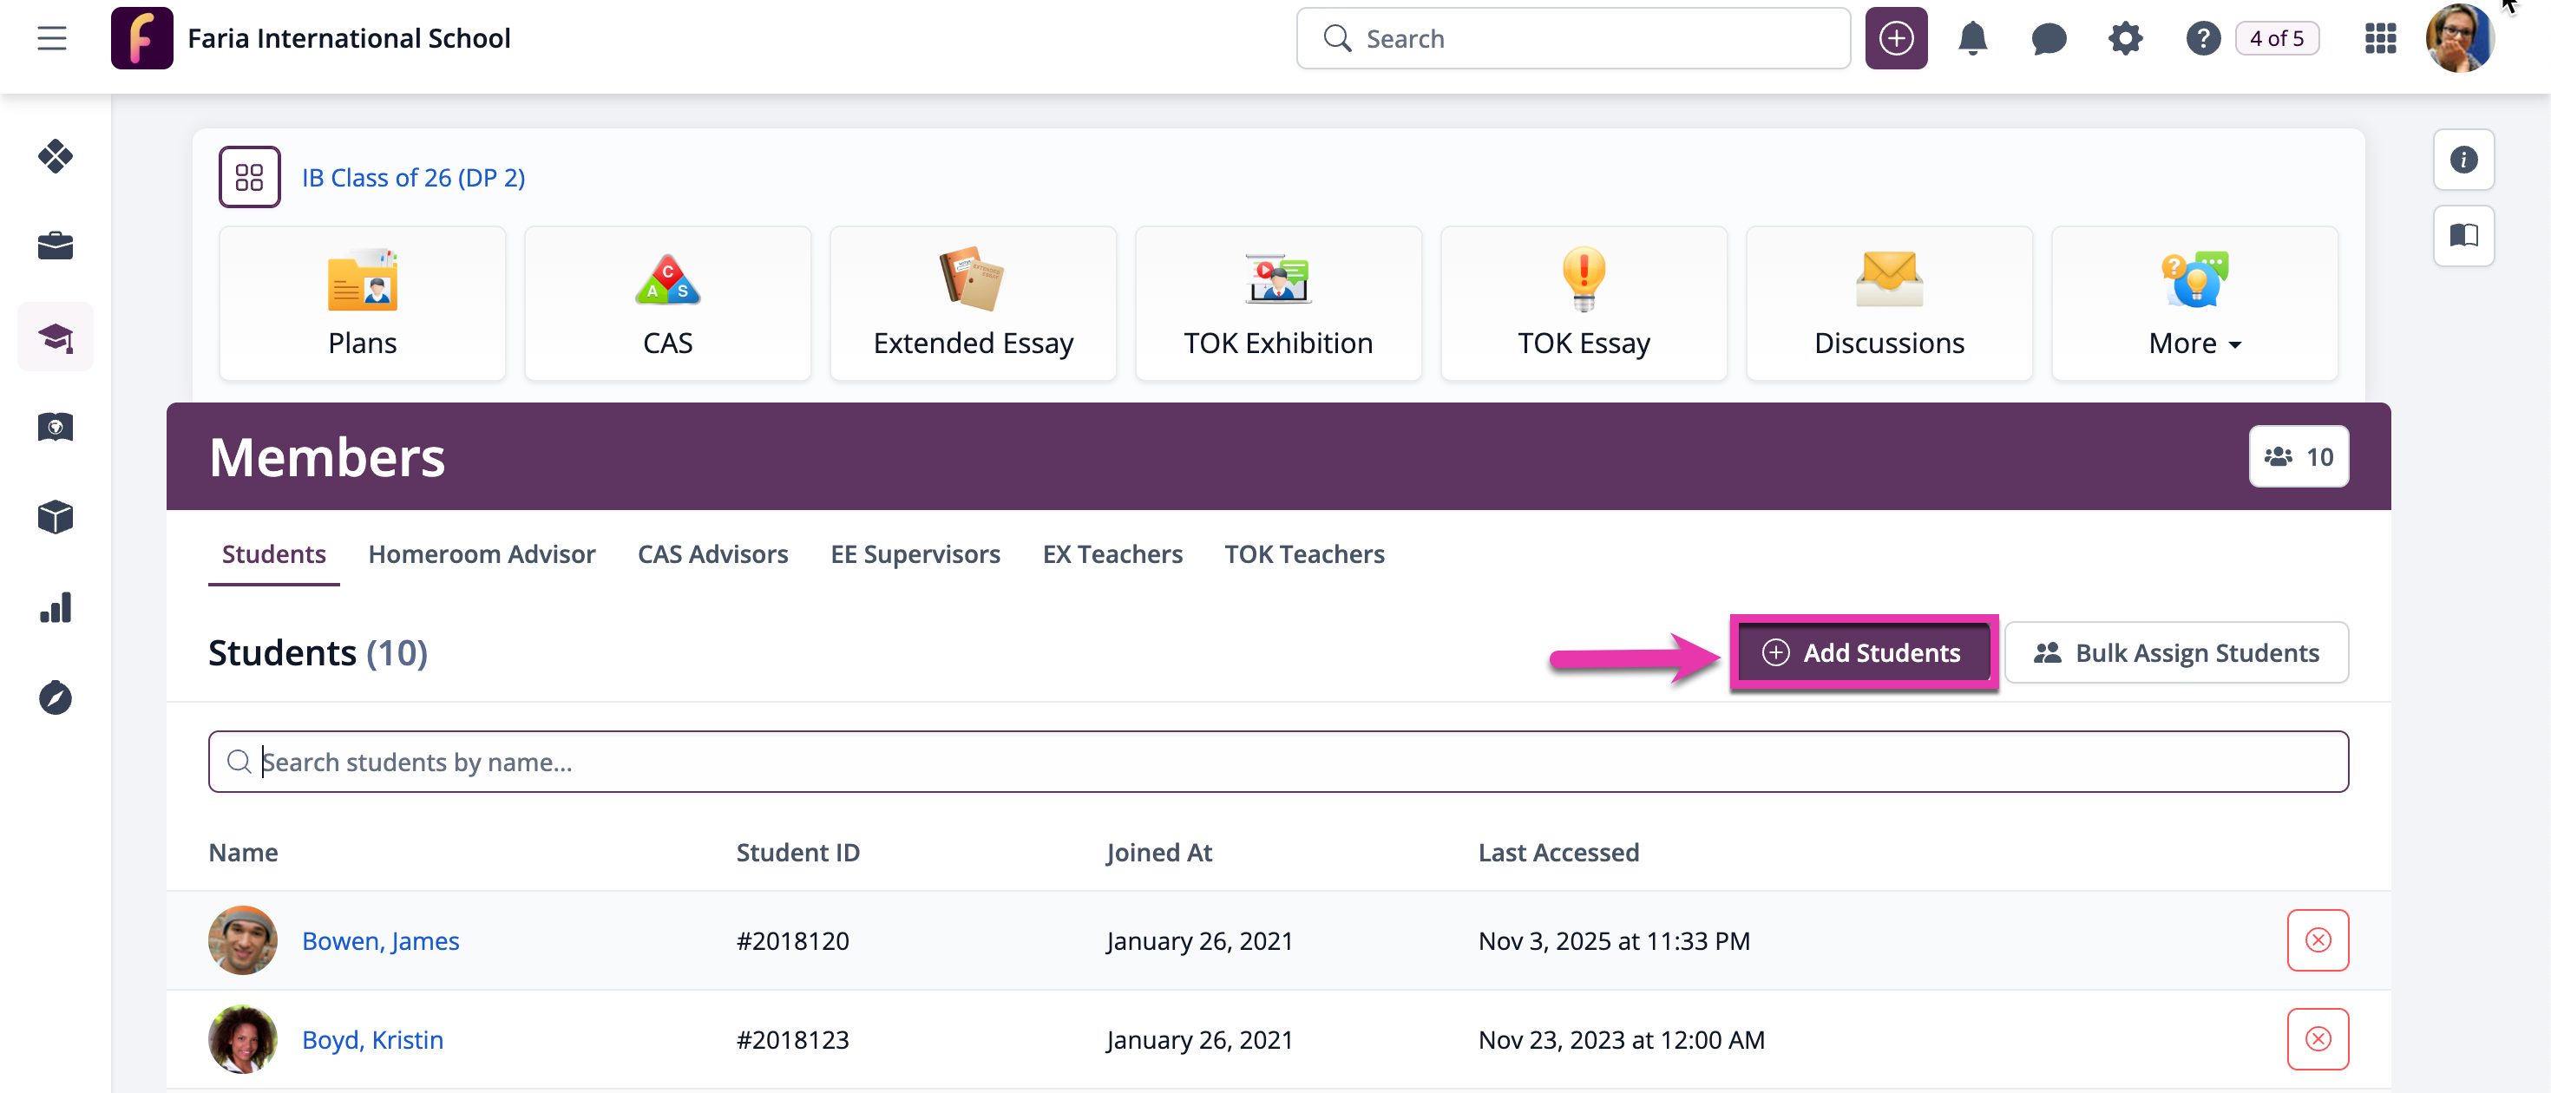Select the Homeroom Advisor tab
The height and width of the screenshot is (1093, 2551).
coord(482,553)
